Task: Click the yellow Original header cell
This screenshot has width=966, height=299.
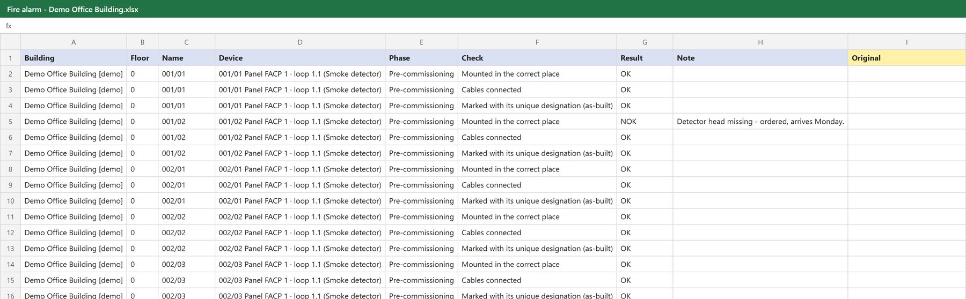Action: (x=907, y=58)
